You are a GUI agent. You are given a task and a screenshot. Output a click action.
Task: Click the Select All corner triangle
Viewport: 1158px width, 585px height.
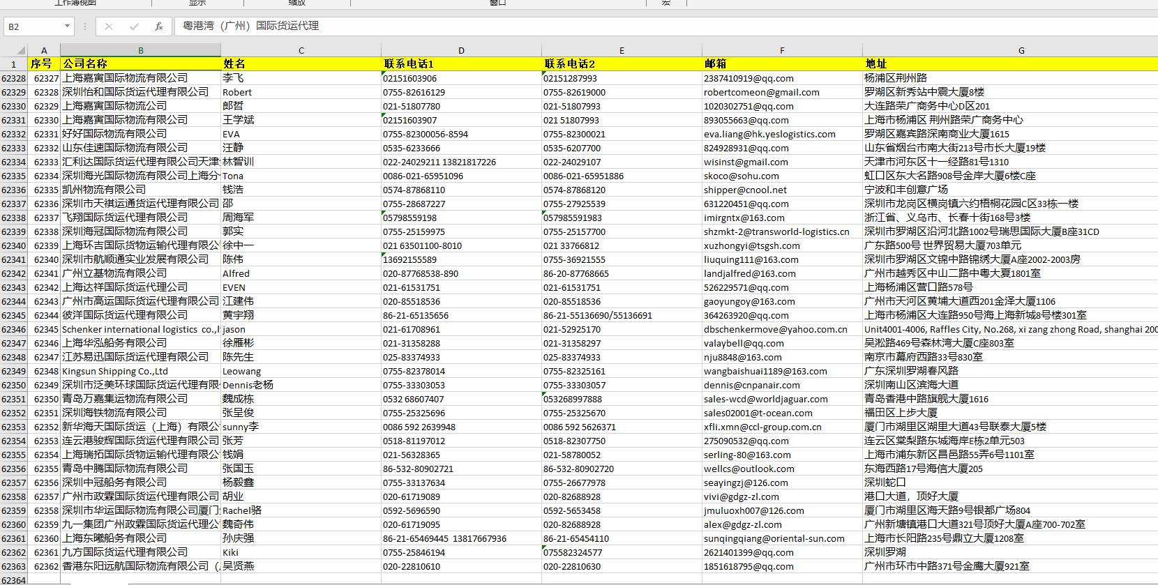(x=20, y=50)
